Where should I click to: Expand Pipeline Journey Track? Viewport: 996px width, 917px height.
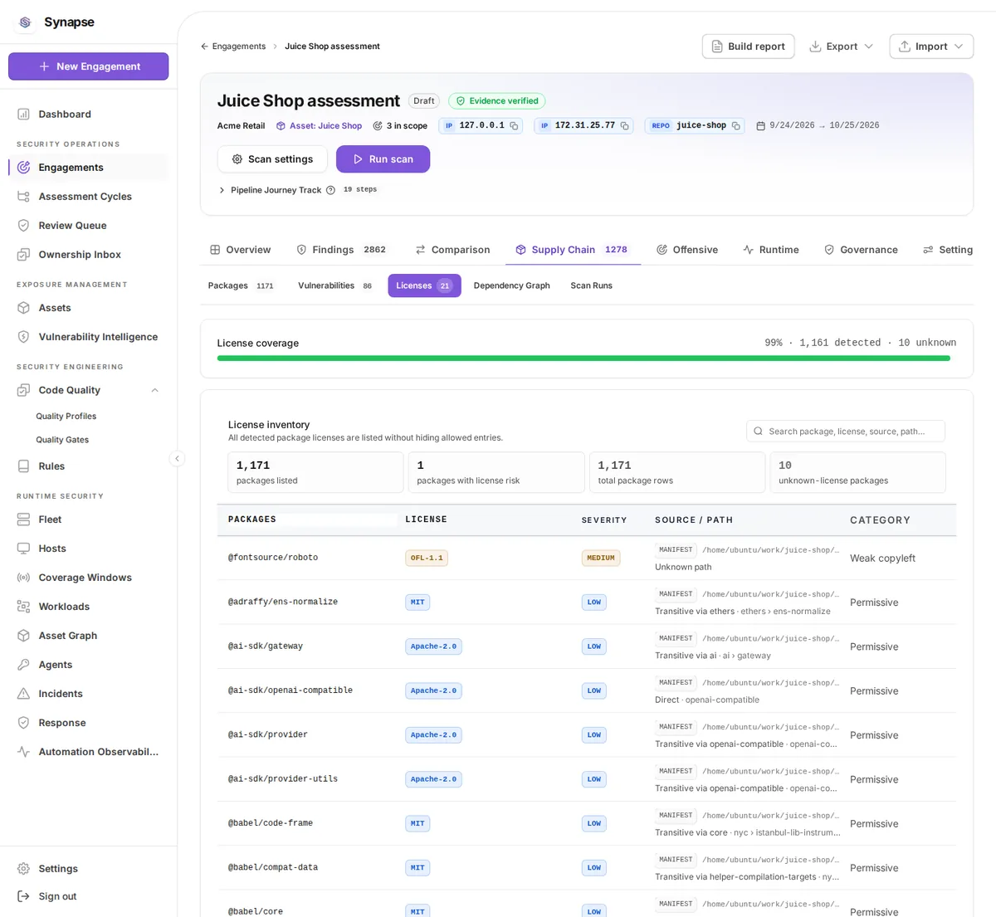[222, 190]
